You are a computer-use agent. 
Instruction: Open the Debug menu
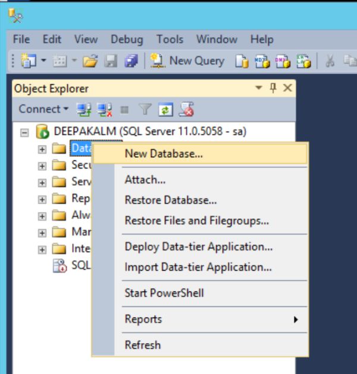[127, 39]
